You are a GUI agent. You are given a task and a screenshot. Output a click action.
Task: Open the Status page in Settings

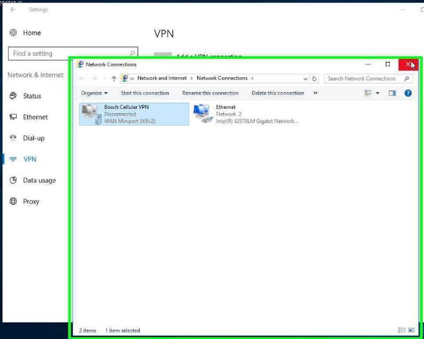(32, 96)
